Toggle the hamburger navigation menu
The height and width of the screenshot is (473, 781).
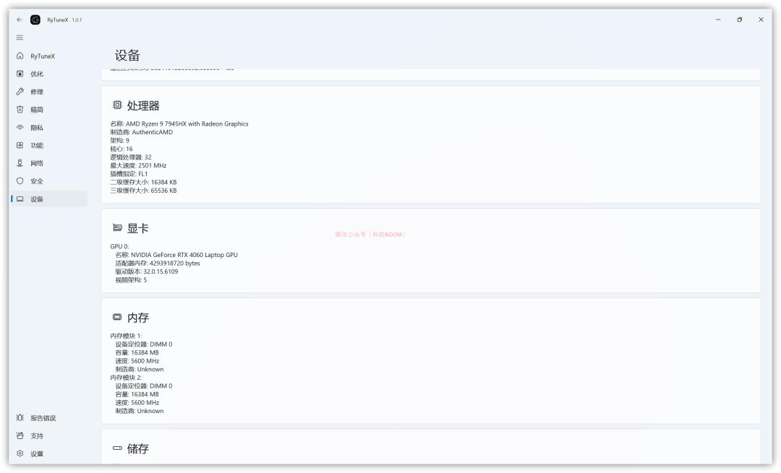tap(20, 38)
